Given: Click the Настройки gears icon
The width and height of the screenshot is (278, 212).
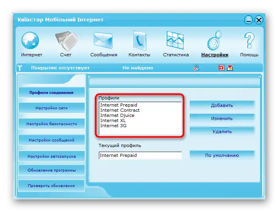Looking at the screenshot, I should pyautogui.click(x=214, y=40).
